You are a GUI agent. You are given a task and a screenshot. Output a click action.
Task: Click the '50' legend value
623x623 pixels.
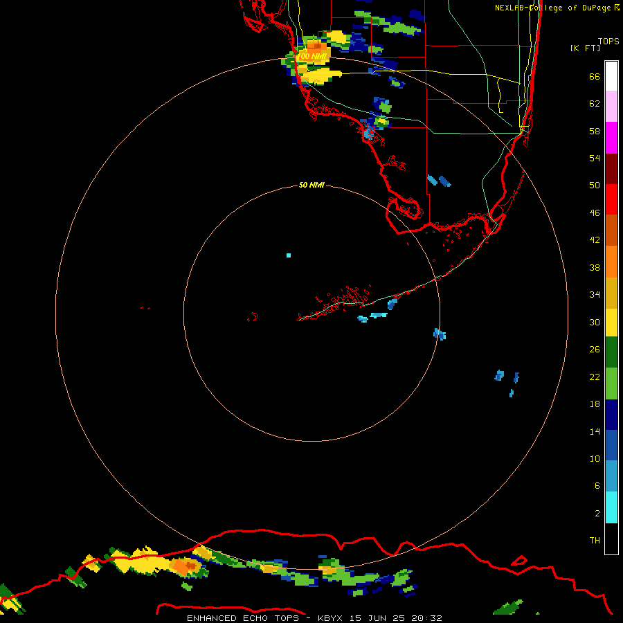(595, 186)
